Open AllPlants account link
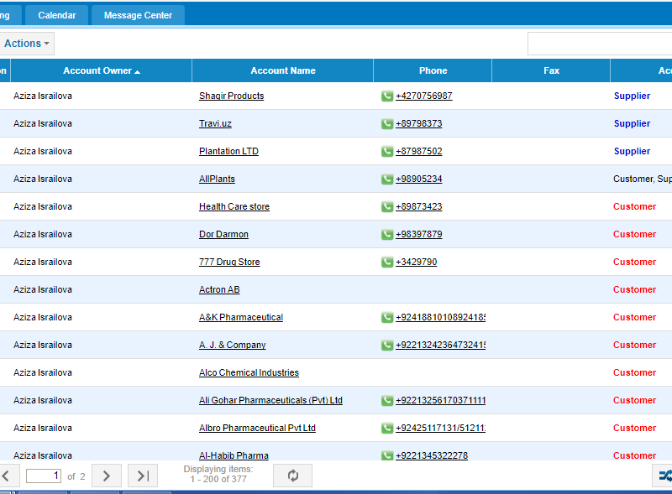Image resolution: width=672 pixels, height=494 pixels. pyautogui.click(x=217, y=179)
